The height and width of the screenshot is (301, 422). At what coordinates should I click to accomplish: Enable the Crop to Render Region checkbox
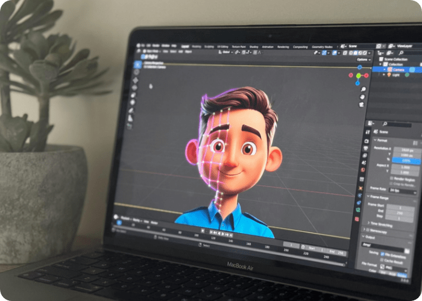(391, 184)
